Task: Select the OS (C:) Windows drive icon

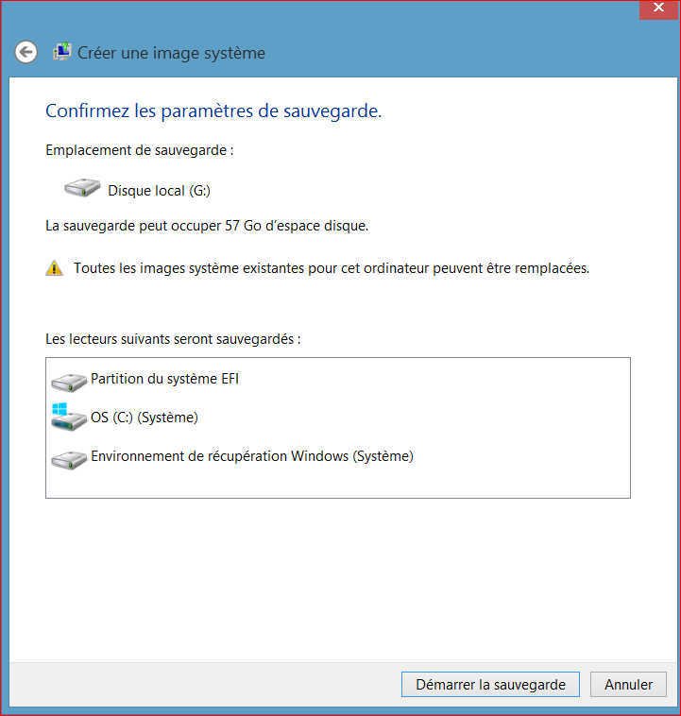Action: point(68,418)
